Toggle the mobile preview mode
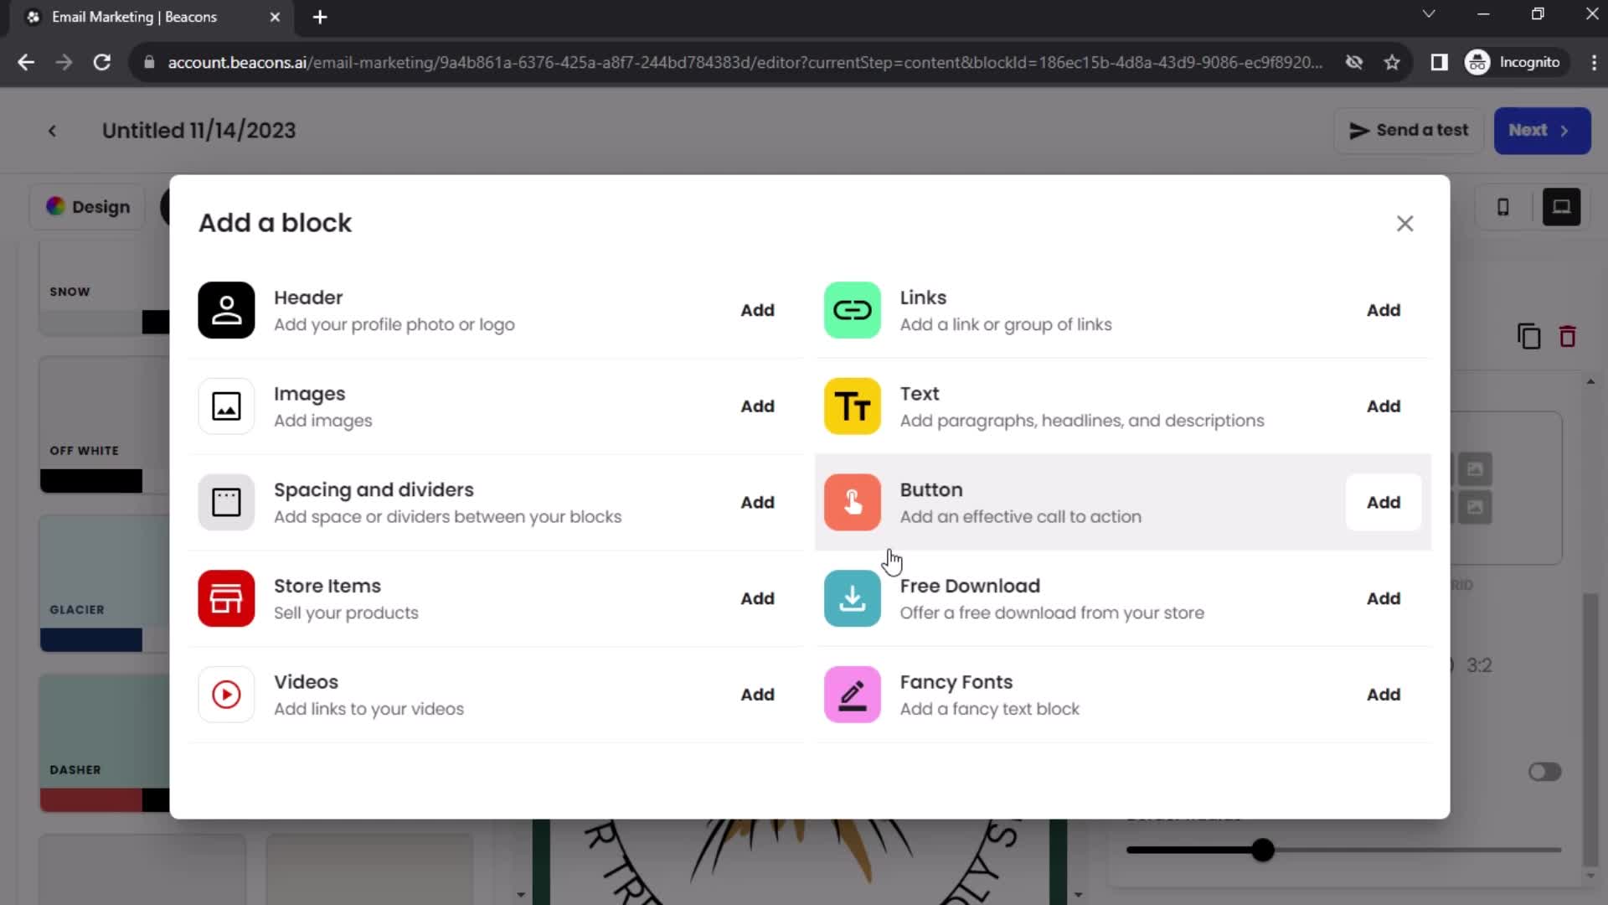The width and height of the screenshot is (1608, 905). [x=1504, y=207]
